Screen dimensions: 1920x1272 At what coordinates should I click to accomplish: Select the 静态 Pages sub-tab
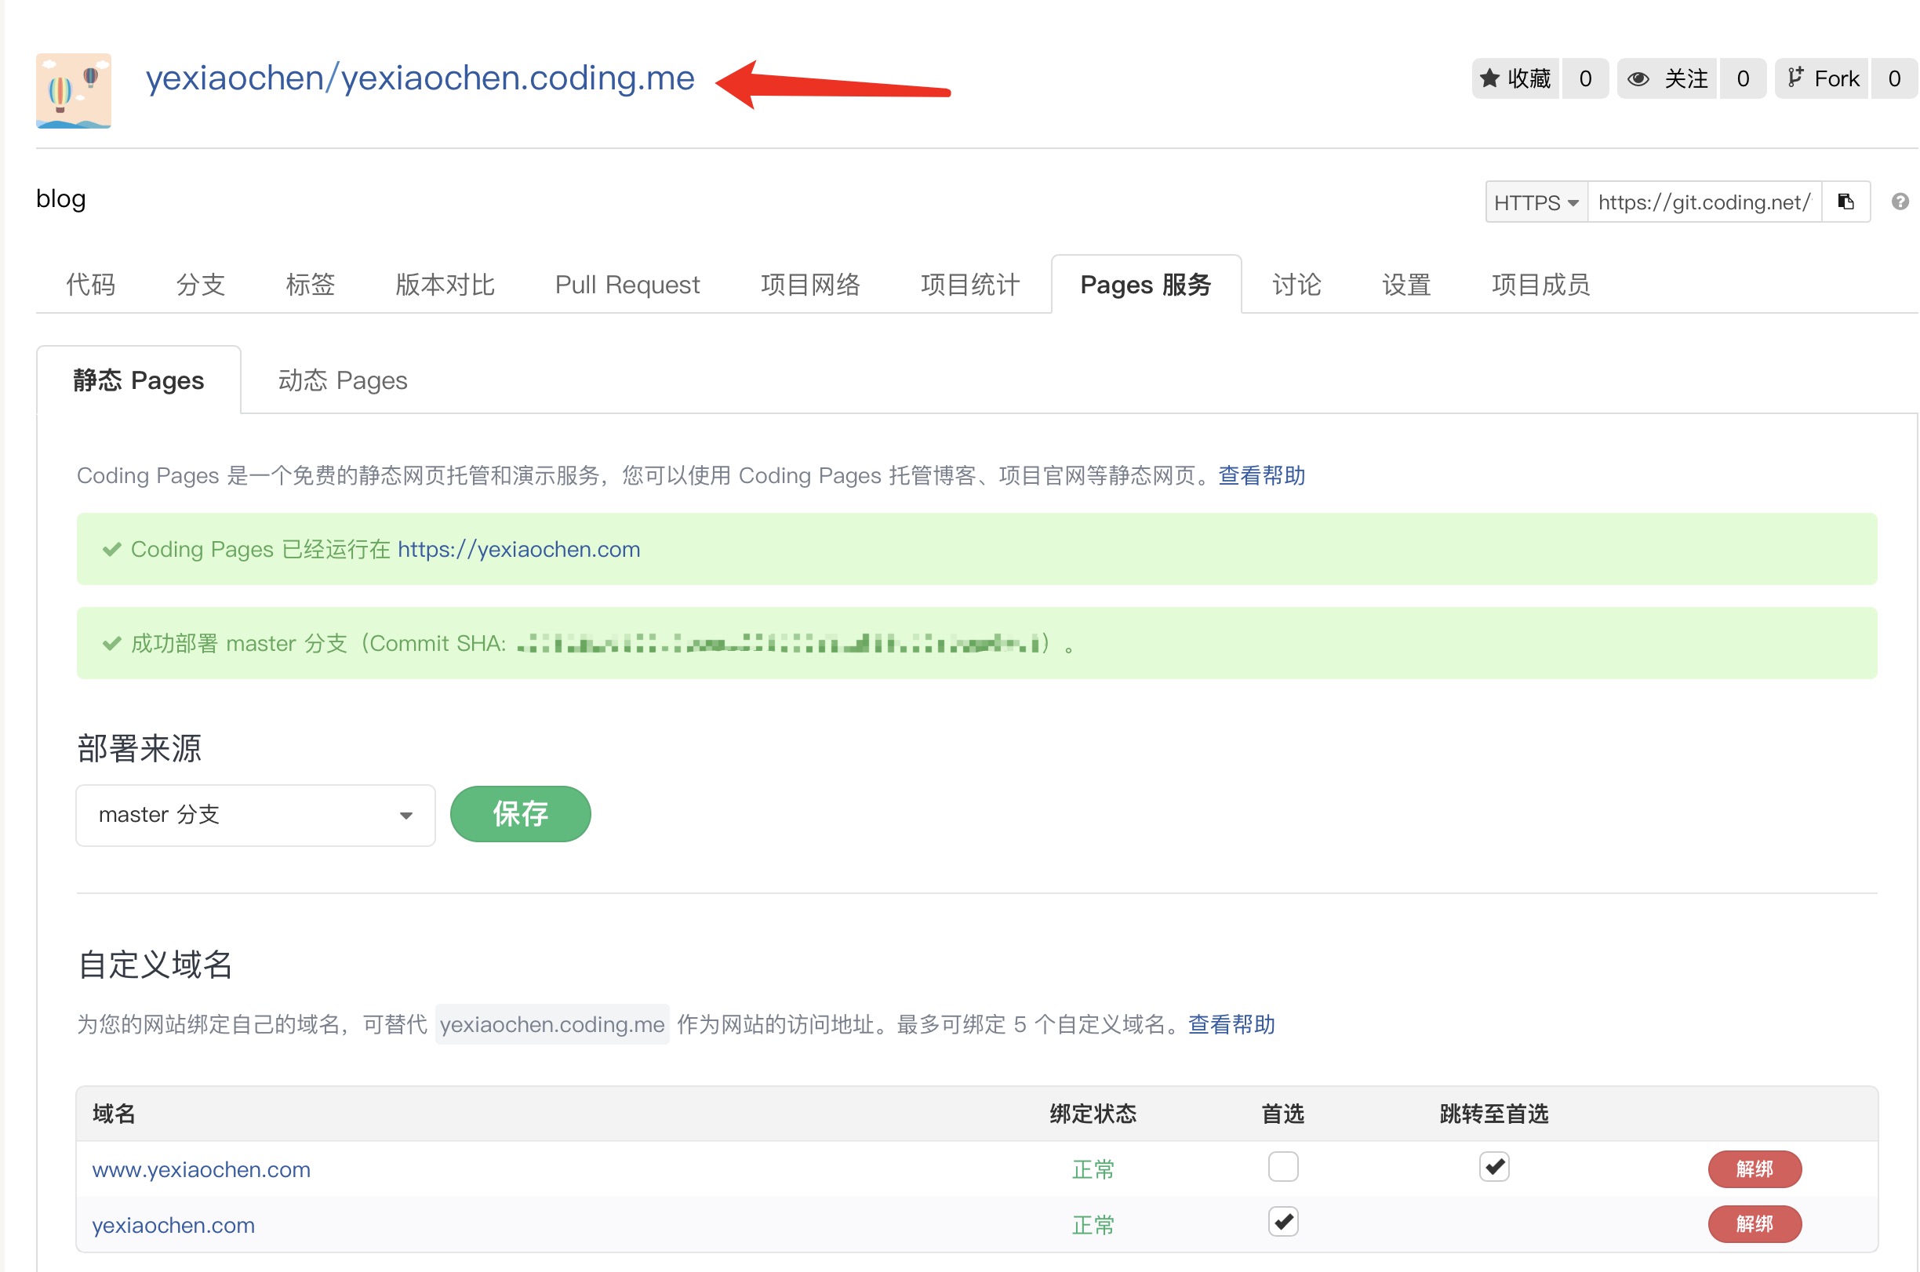click(139, 380)
